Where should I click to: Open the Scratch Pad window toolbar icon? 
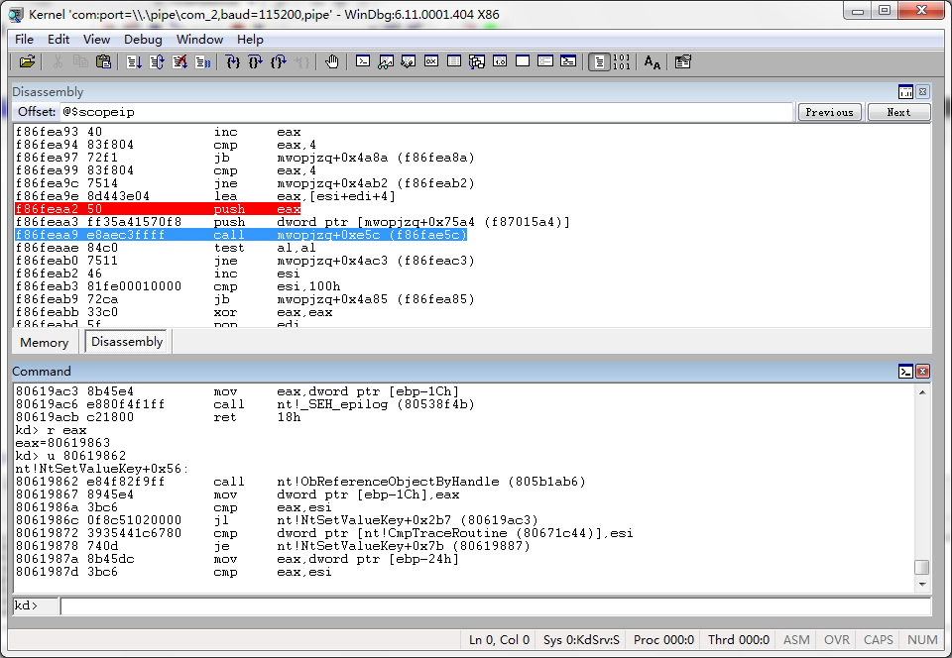(x=523, y=61)
